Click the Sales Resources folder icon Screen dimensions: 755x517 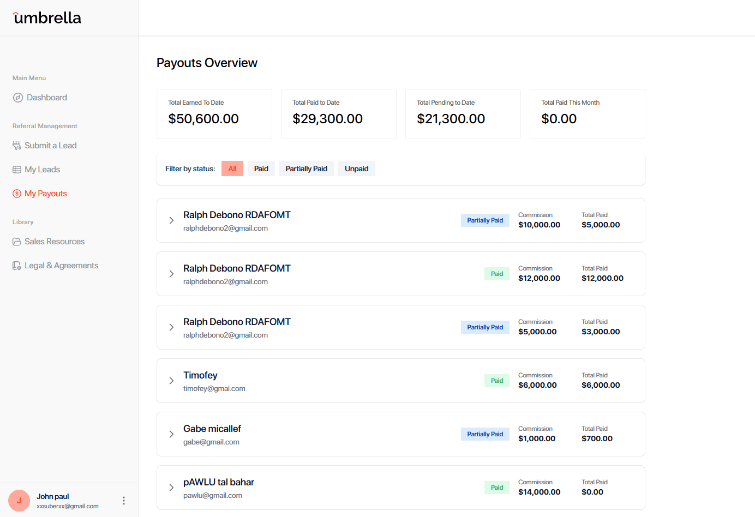16,241
